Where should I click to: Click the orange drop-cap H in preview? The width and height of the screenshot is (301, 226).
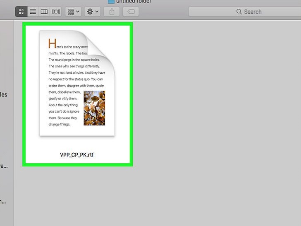[52, 43]
